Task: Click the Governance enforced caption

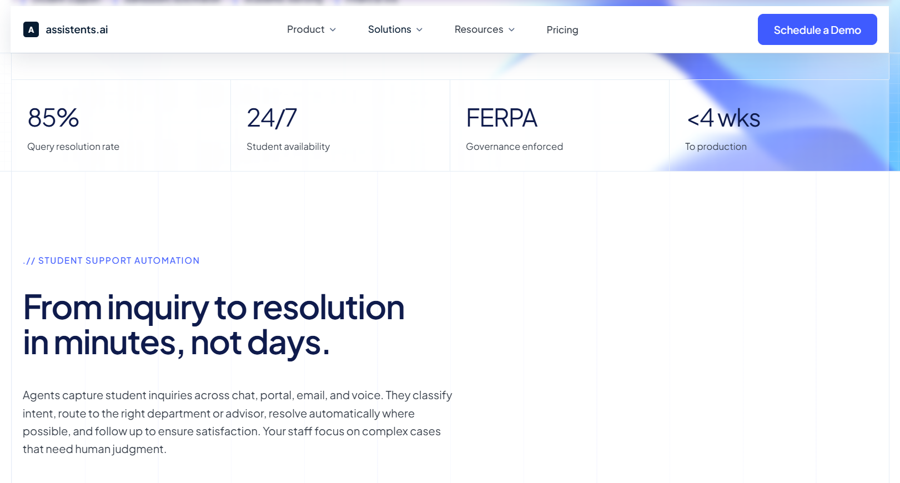Action: [514, 147]
